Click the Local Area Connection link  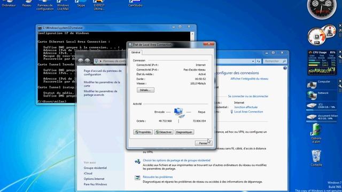(x=248, y=111)
